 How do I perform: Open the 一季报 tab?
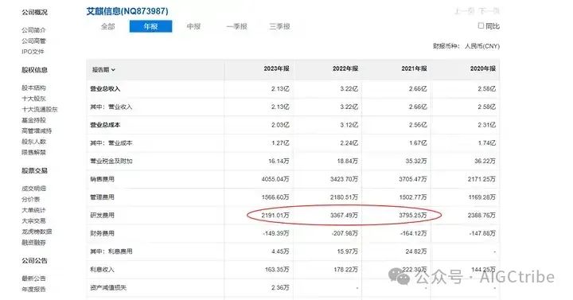coord(237,26)
